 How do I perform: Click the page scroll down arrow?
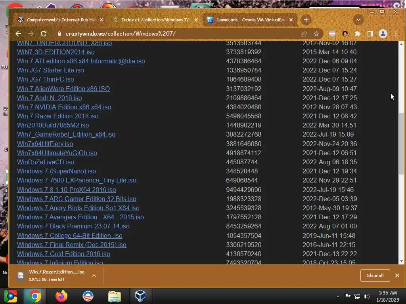point(401,261)
